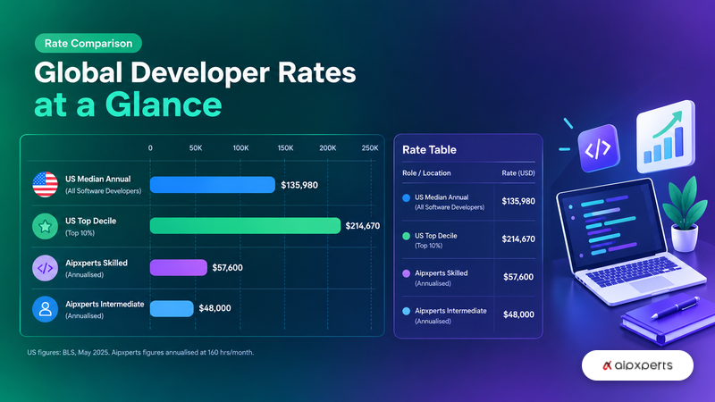
Task: Click the purple Aipxperts Skilled bar
Action: pyautogui.click(x=179, y=267)
